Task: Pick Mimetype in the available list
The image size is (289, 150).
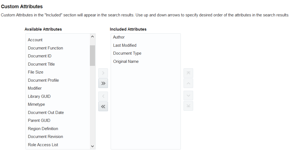Action: pos(58,104)
